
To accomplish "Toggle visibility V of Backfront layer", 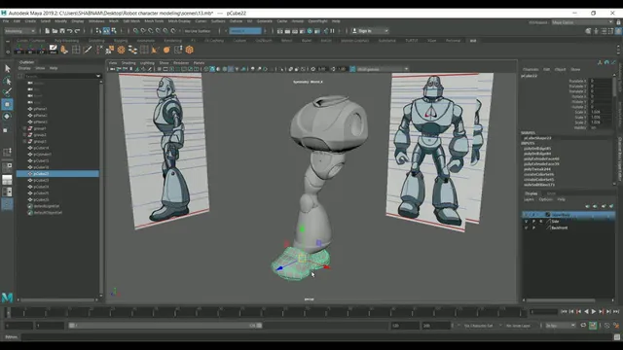I will pos(526,227).
